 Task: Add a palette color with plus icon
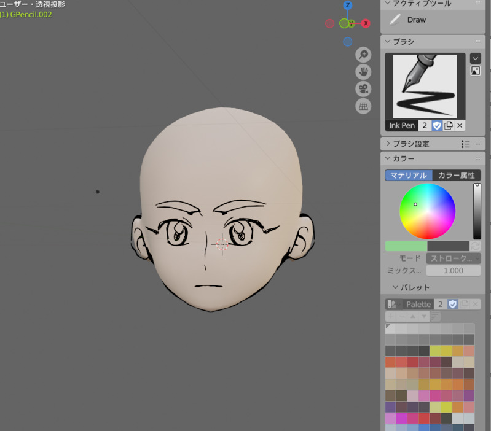pyautogui.click(x=391, y=316)
